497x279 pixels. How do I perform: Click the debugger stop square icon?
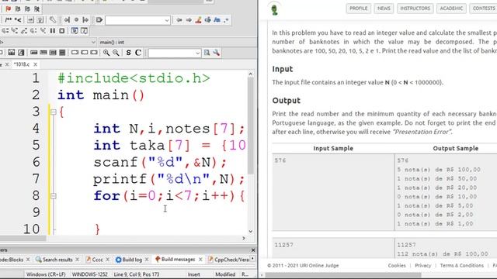[x=62, y=31]
